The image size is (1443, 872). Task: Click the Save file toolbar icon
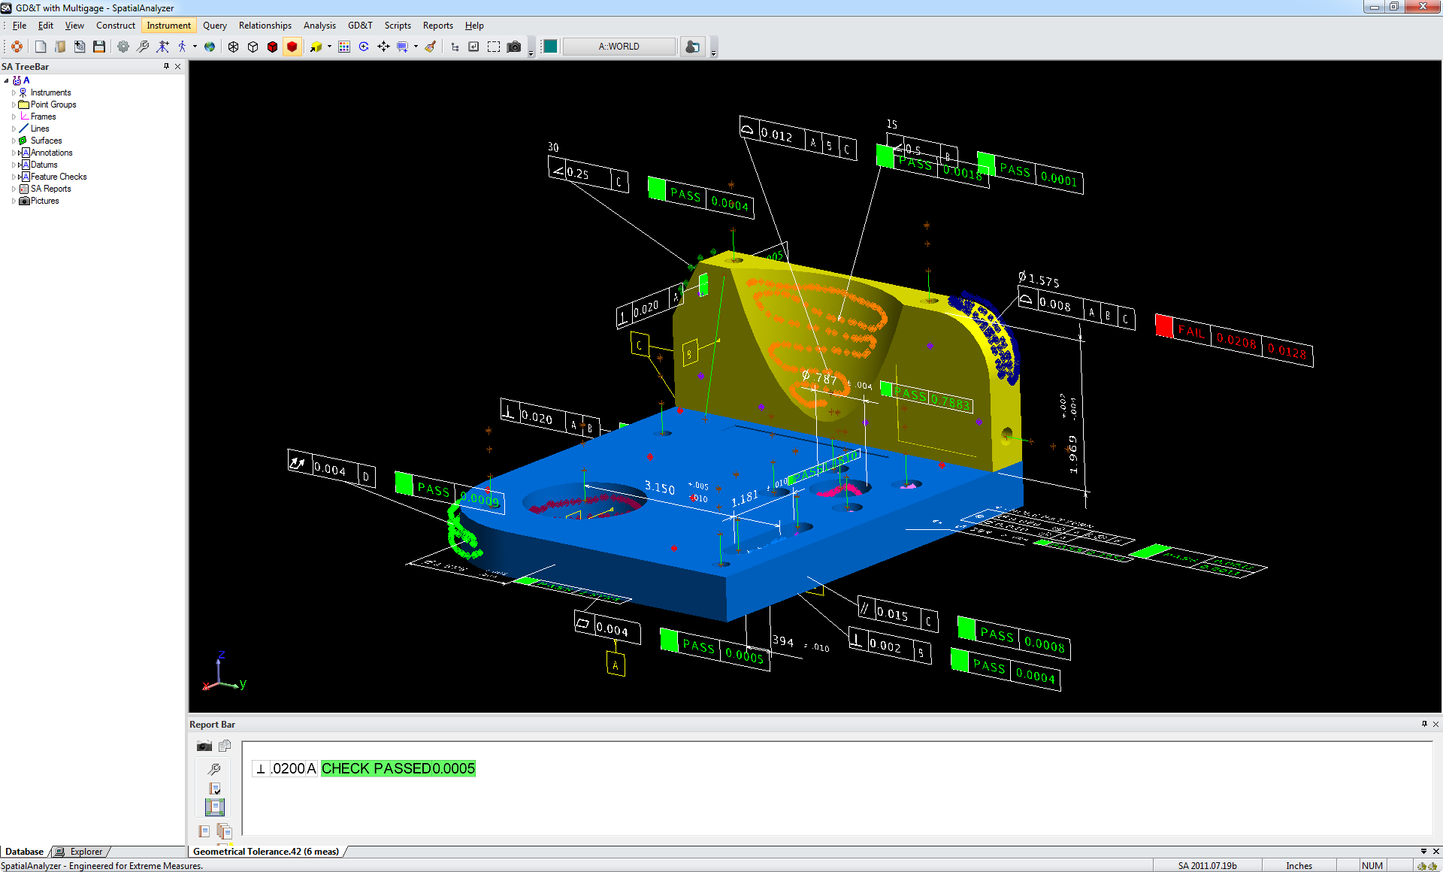(99, 47)
